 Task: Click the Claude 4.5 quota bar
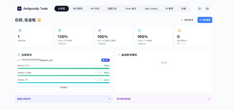click(x=63, y=83)
